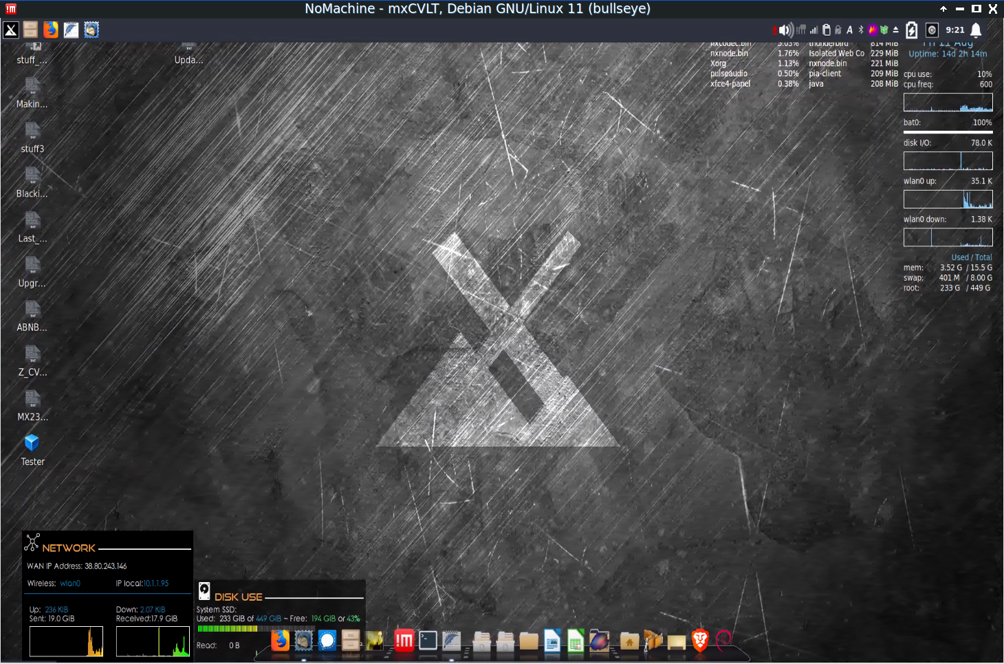Open the battery power manager icon
Image resolution: width=1004 pixels, height=664 pixels.
click(x=912, y=30)
